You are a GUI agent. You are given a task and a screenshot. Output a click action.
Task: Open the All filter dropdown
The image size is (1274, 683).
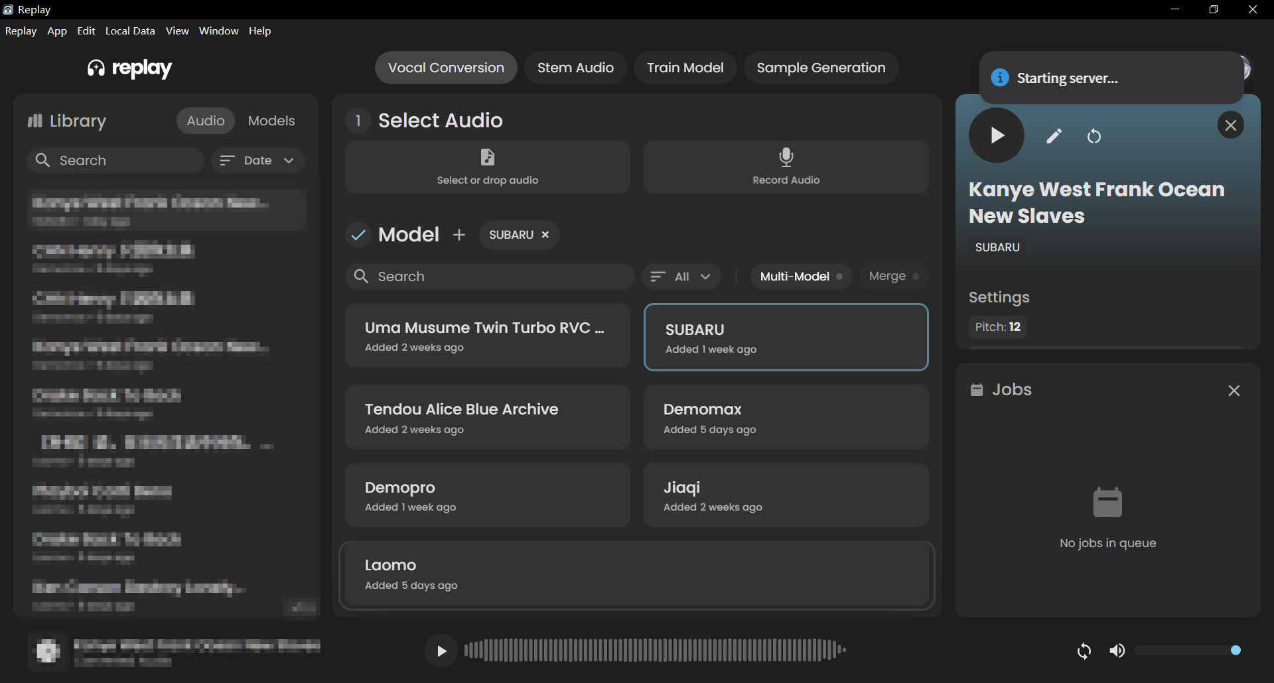click(681, 277)
